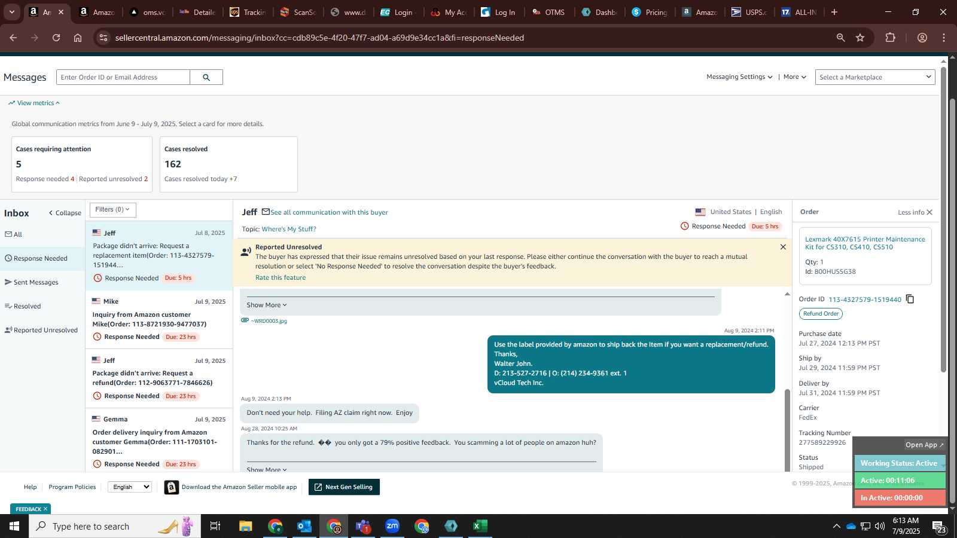This screenshot has width=957, height=538.
Task: Close the FEEDBACK tag
Action: 45,509
